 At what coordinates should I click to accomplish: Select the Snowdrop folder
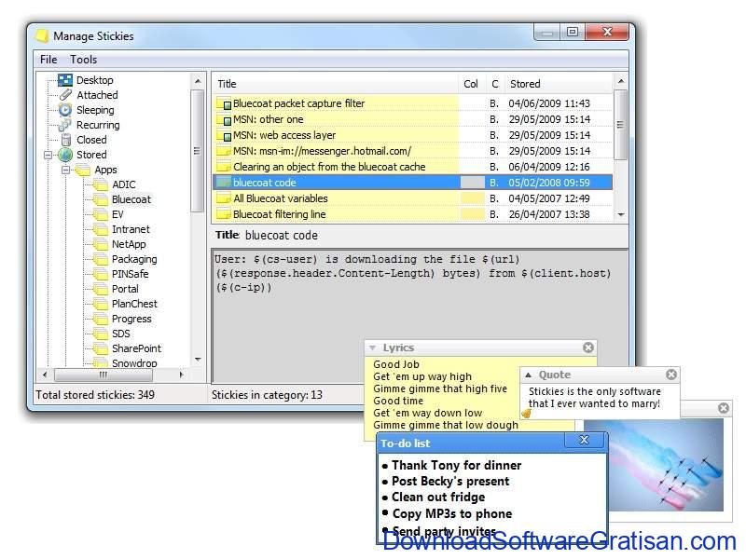coord(134,363)
